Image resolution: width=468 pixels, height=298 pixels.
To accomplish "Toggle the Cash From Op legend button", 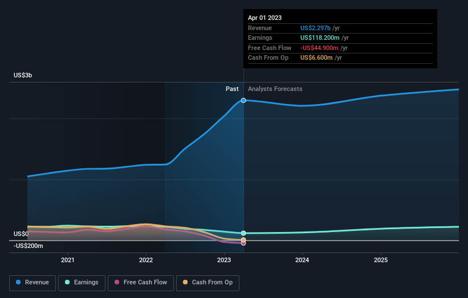I will (x=207, y=283).
